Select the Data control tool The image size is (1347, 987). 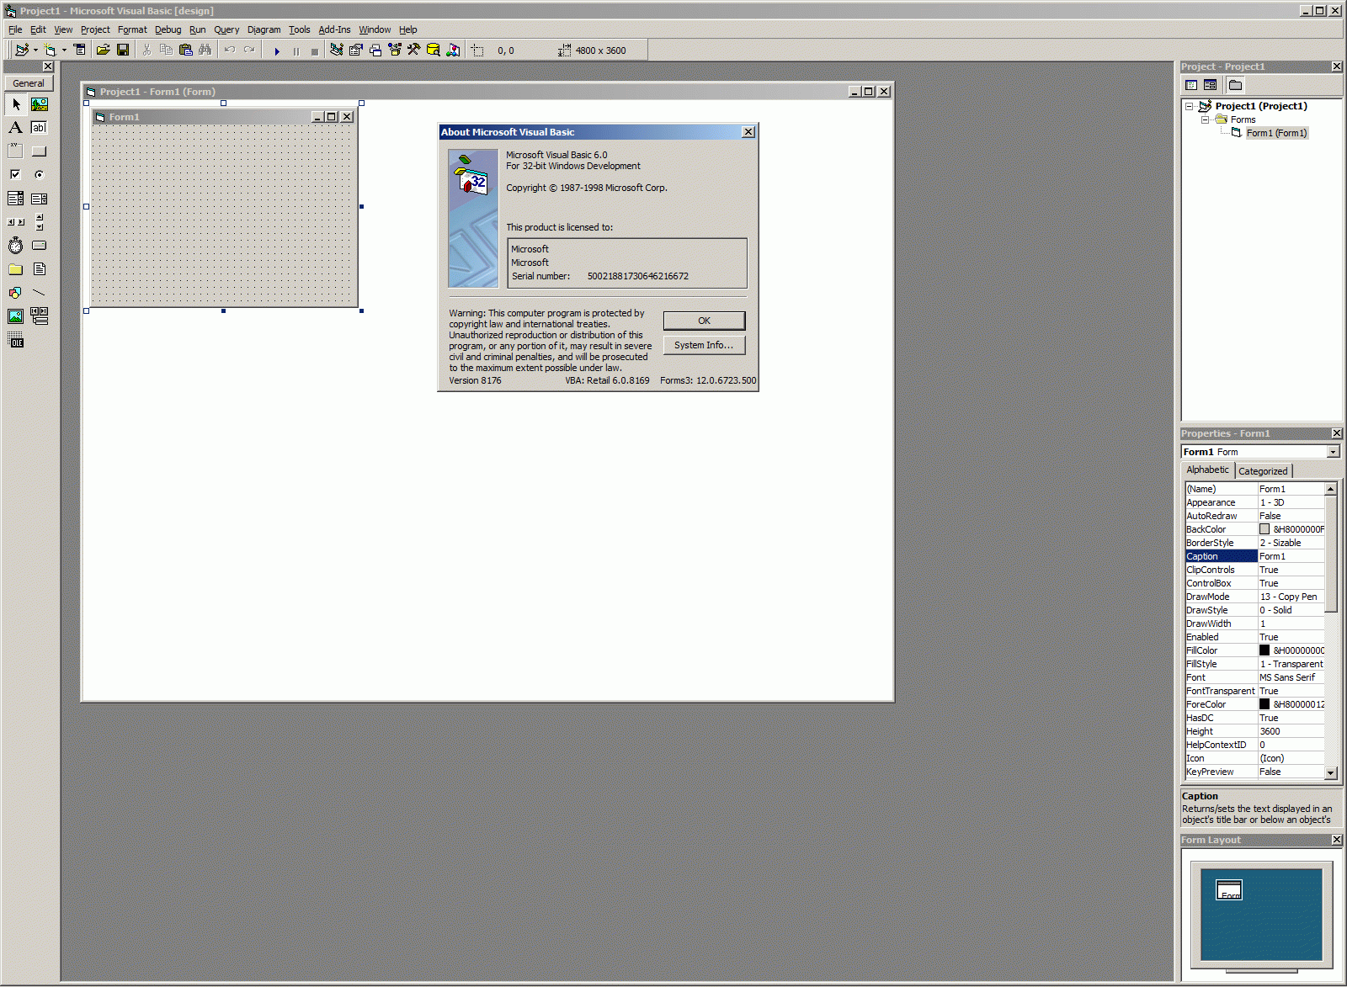point(40,316)
